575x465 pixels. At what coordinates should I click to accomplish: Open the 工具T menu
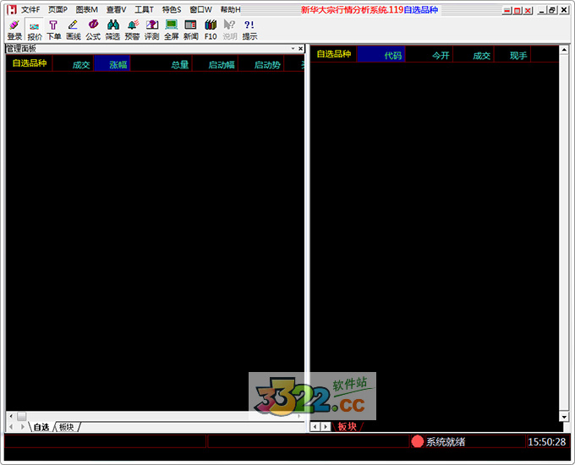click(144, 9)
